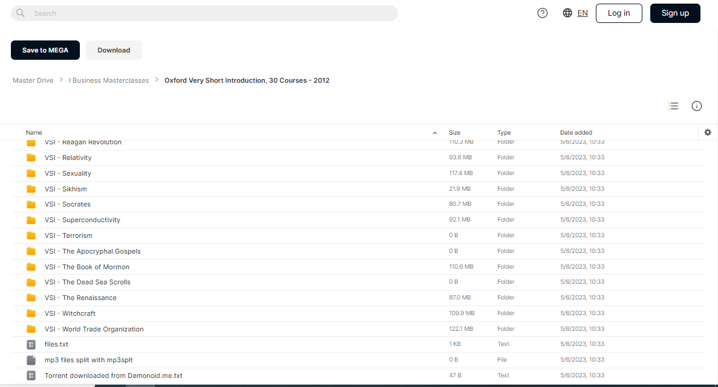718x387 pixels.
Task: Click the Save to MEGA button
Action: click(45, 50)
